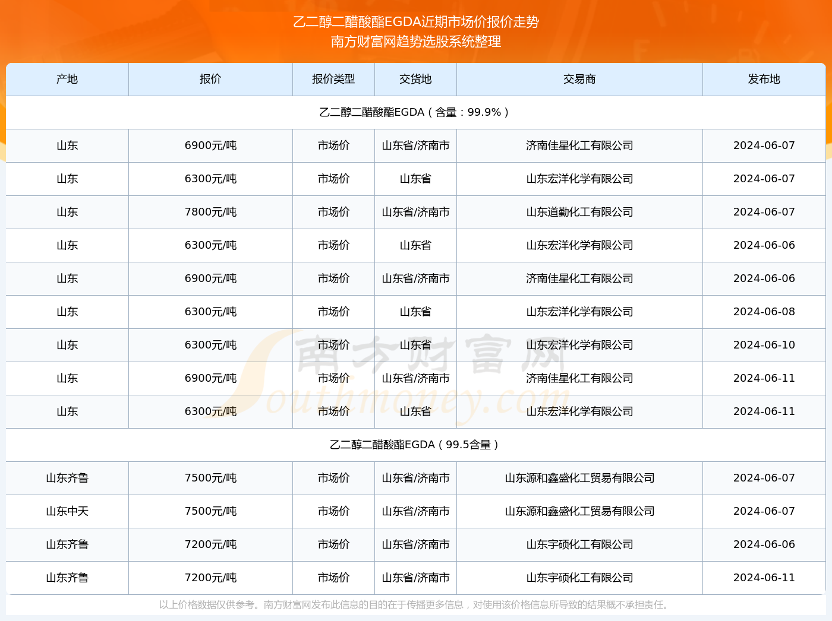The height and width of the screenshot is (621, 832).
Task: Select date 2024-06-11 in the 山东宇硕 row
Action: pyautogui.click(x=764, y=578)
